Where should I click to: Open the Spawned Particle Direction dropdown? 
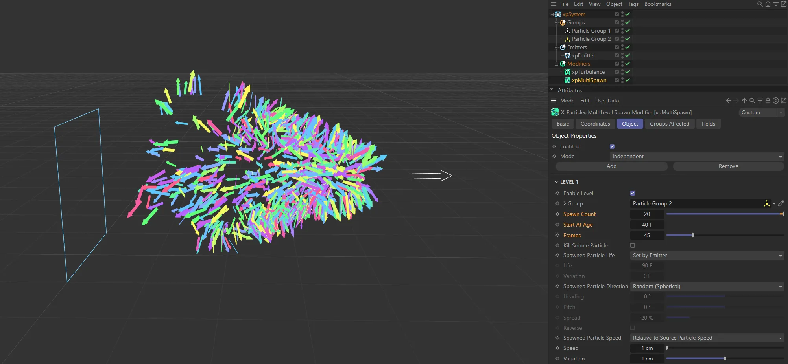coord(706,286)
